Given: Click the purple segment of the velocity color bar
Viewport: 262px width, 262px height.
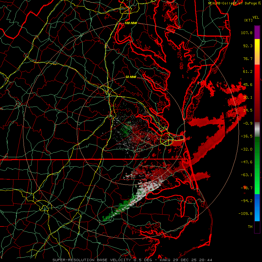Looking at the screenshot, I should (x=257, y=32).
